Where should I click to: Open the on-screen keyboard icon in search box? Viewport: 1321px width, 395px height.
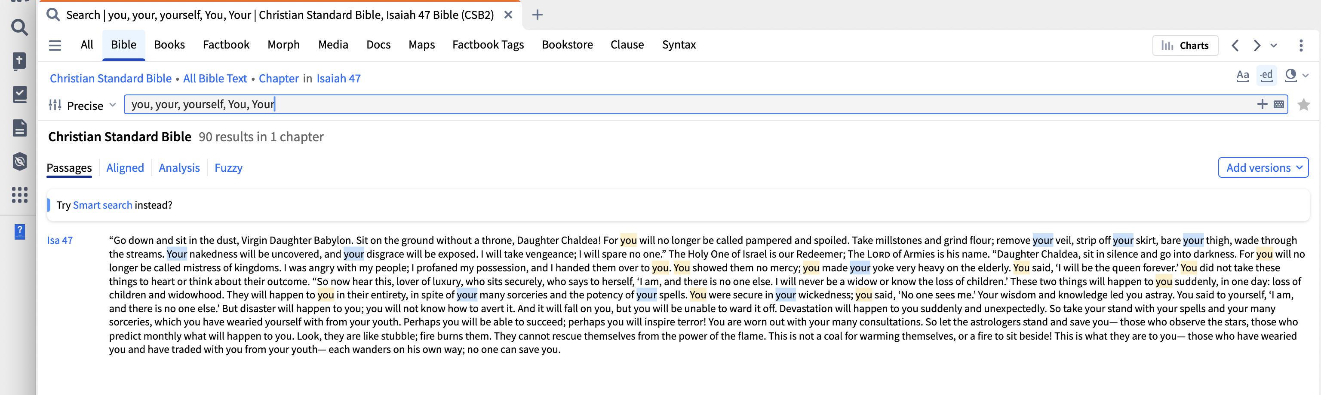tap(1278, 104)
